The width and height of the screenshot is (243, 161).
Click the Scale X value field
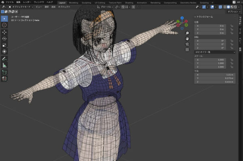[x=210, y=60]
